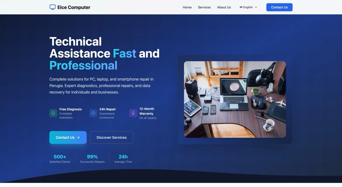Expand the language chevron arrow
The width and height of the screenshot is (342, 187).
256,7
